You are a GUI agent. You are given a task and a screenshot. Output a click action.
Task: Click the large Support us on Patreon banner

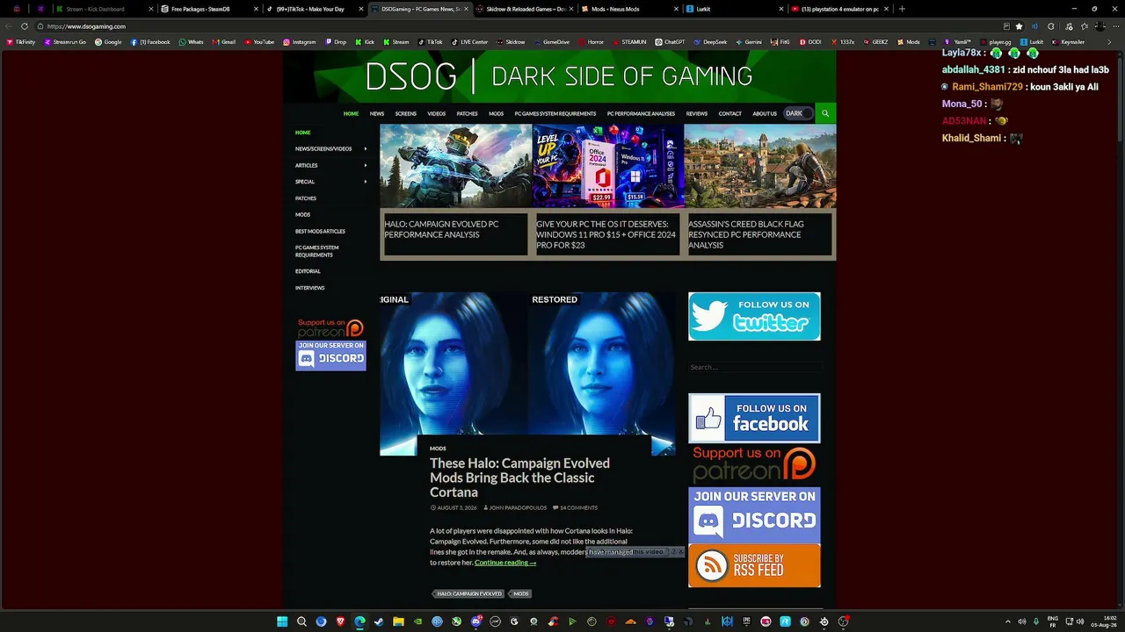point(754,464)
